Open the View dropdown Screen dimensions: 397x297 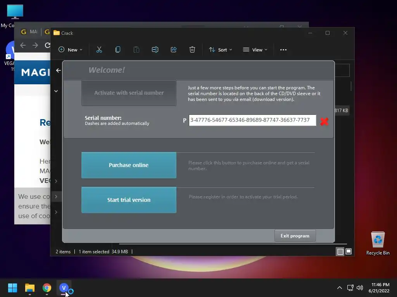point(255,50)
